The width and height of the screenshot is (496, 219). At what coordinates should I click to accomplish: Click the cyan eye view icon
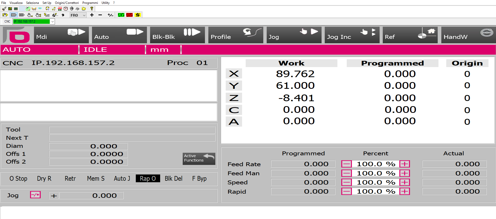40,8
